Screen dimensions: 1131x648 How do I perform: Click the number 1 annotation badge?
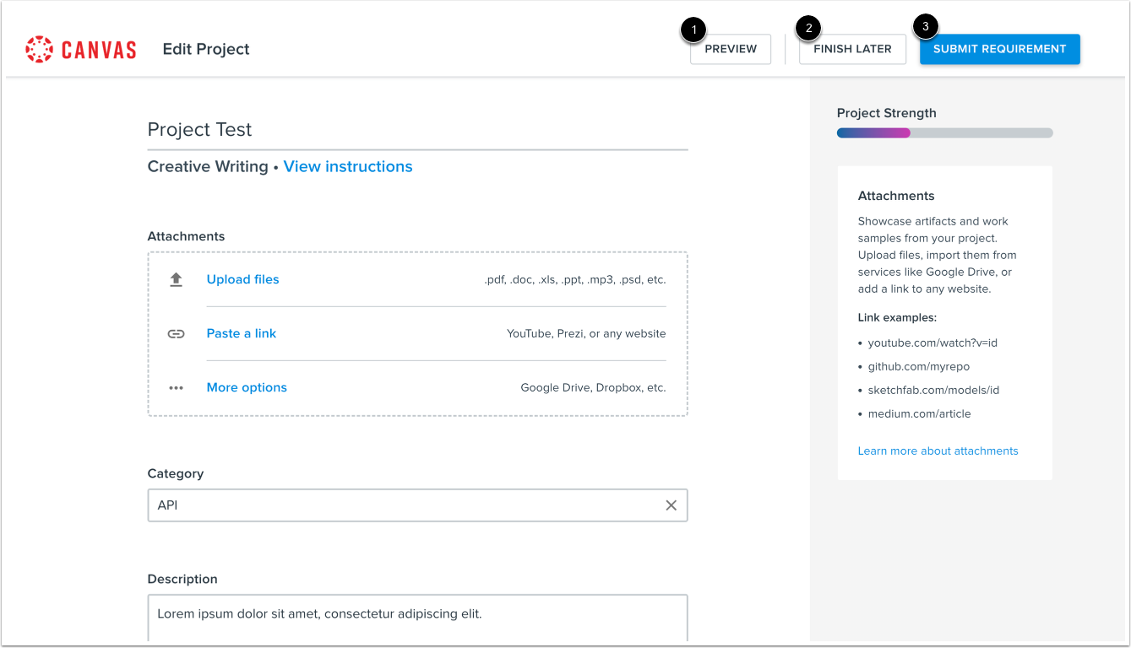tap(693, 30)
